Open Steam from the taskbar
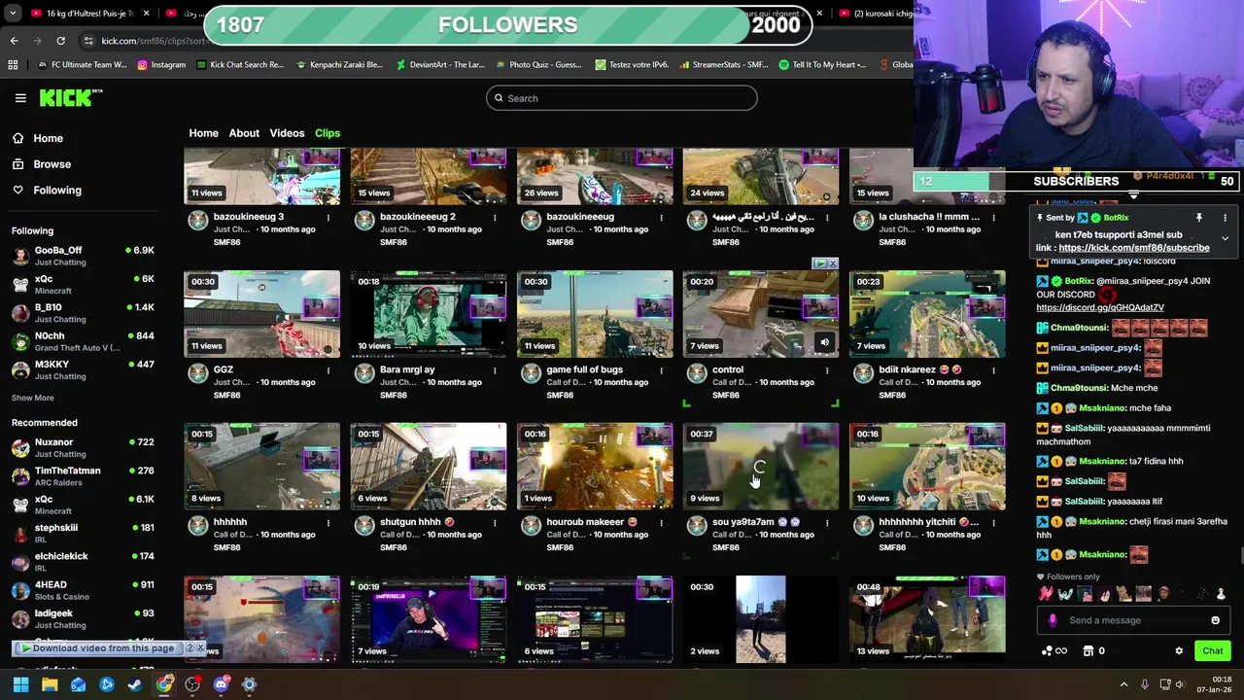 [134, 684]
